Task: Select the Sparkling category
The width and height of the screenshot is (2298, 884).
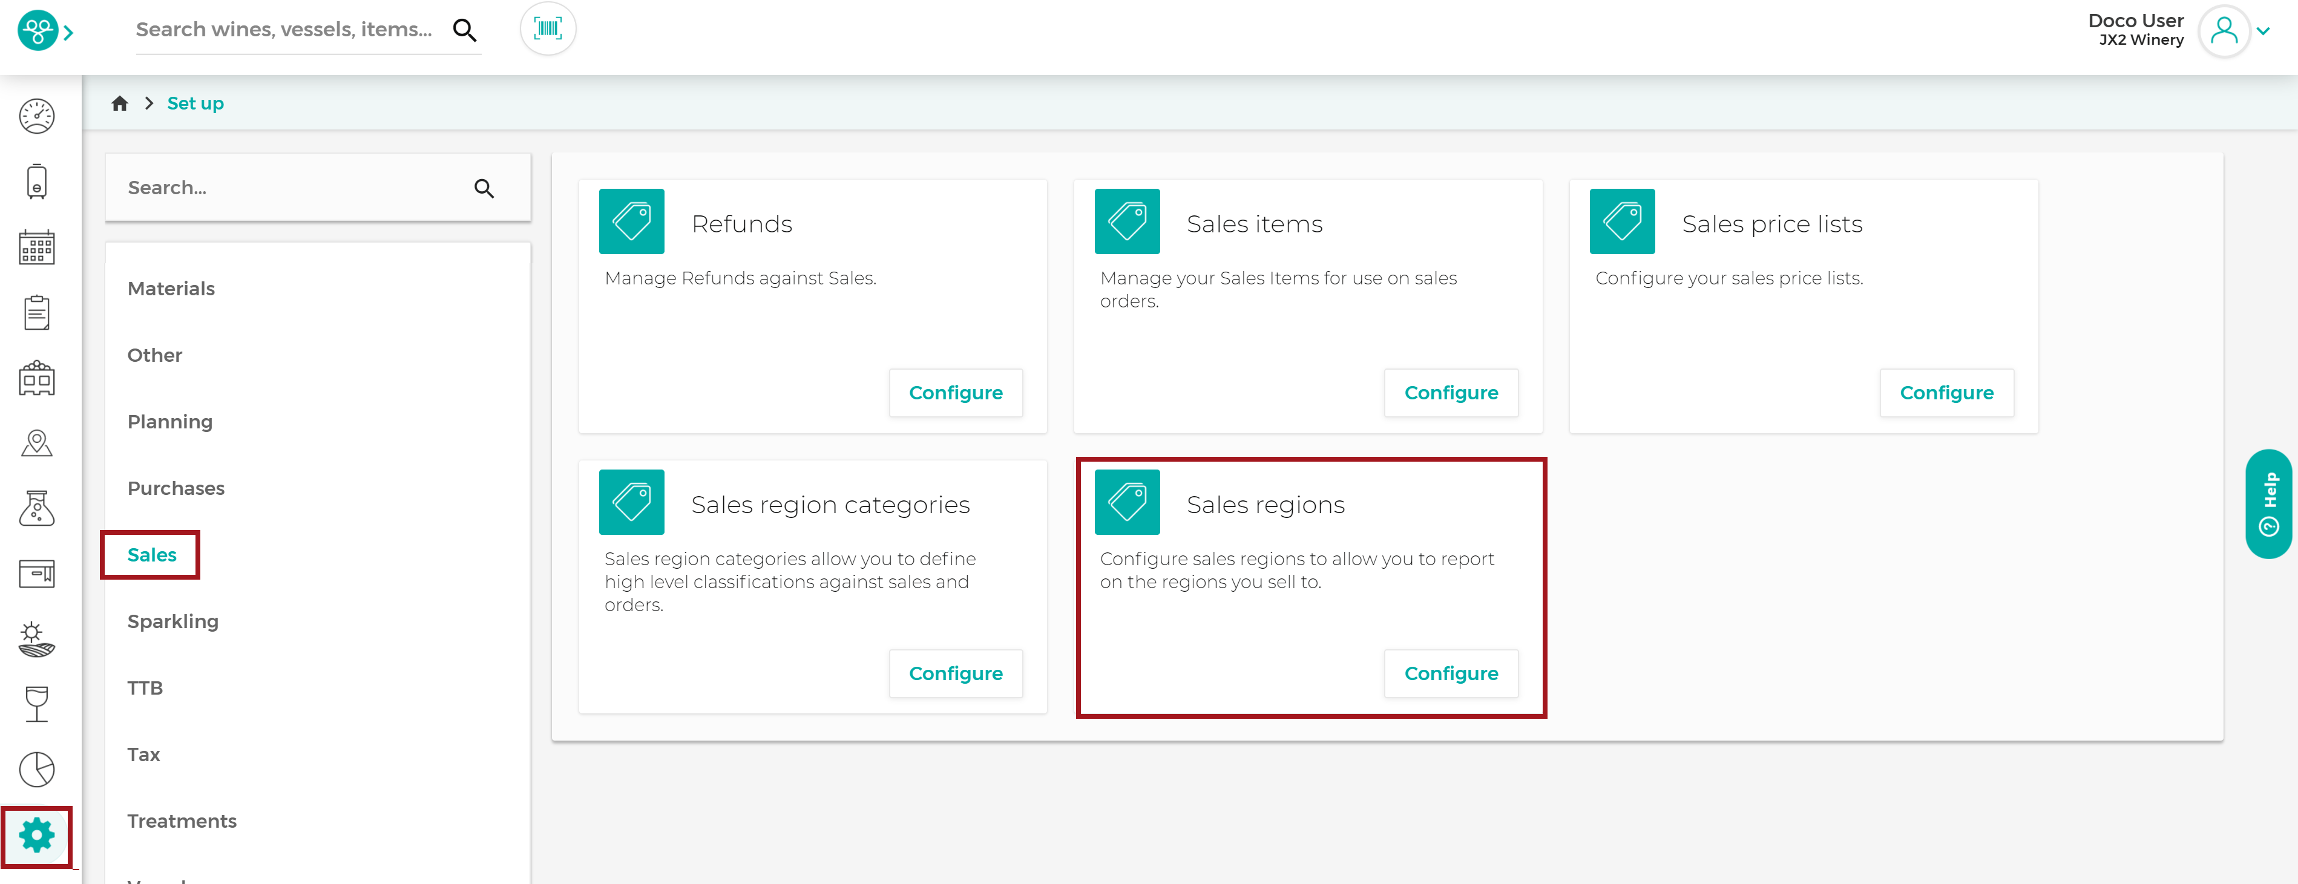Action: pyautogui.click(x=173, y=621)
